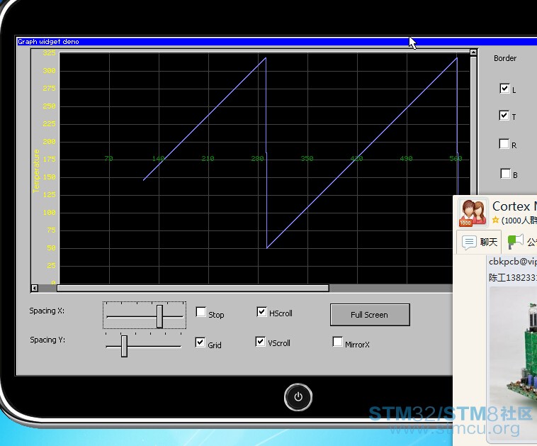Click the graph horizontal scrollbar thumb

tap(193, 288)
